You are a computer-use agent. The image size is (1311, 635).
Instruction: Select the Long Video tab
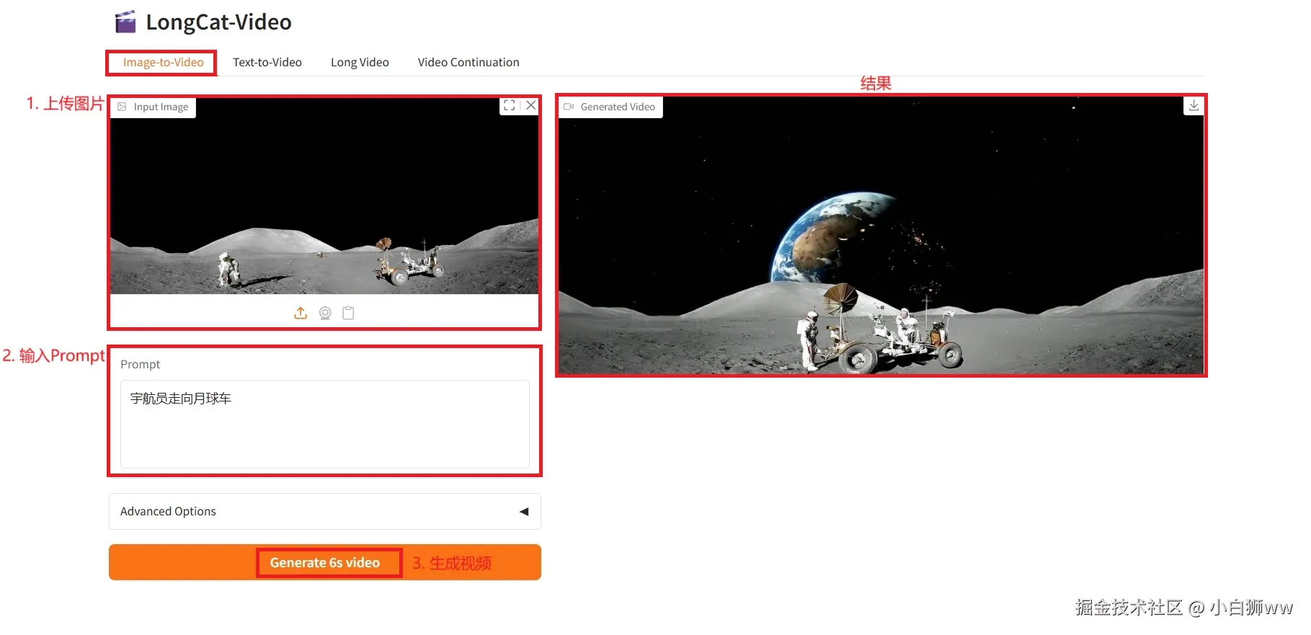coord(360,63)
